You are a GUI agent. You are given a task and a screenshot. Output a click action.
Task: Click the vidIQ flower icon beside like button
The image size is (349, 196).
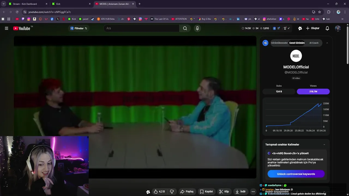coord(148,192)
